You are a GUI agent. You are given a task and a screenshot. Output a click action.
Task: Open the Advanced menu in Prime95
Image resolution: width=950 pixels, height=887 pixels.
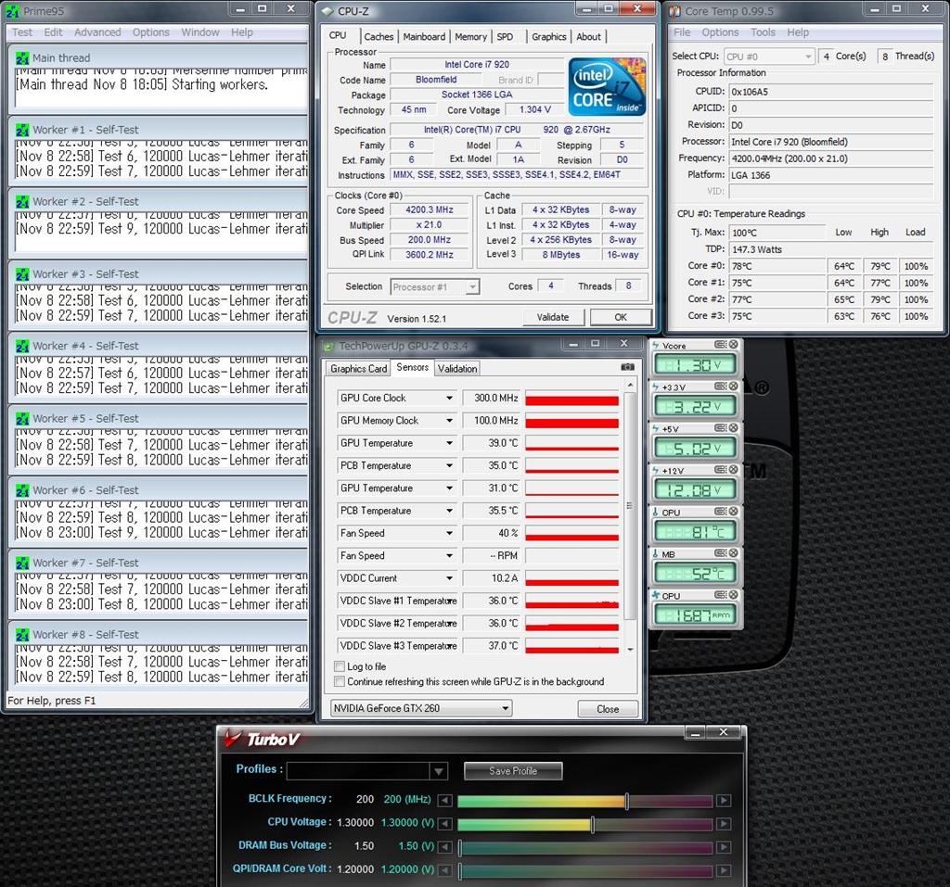point(97,32)
